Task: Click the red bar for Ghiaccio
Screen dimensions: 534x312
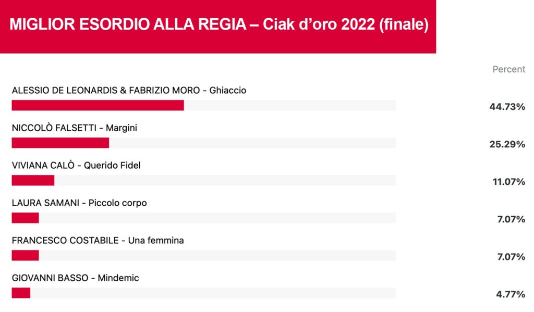Action: pos(98,105)
